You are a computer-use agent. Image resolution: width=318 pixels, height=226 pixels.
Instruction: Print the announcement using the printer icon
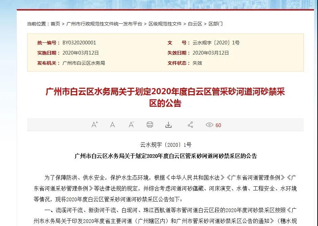(x=150, y=125)
